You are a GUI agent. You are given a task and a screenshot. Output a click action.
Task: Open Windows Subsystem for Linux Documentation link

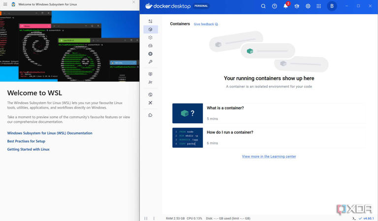(50, 133)
